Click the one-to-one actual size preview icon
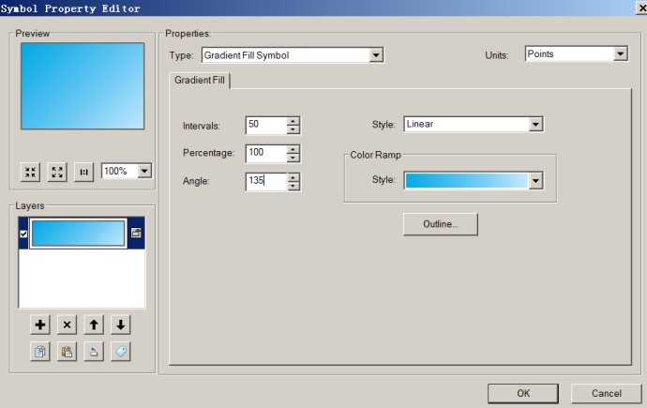Viewport: 647px width, 408px height. 83,172
